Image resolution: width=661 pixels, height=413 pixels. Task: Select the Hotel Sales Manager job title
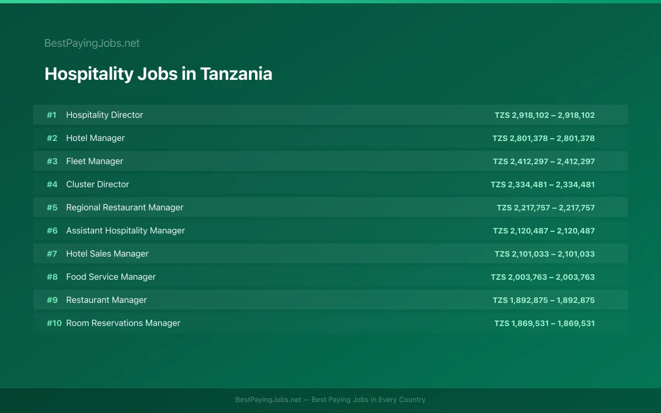[107, 254]
